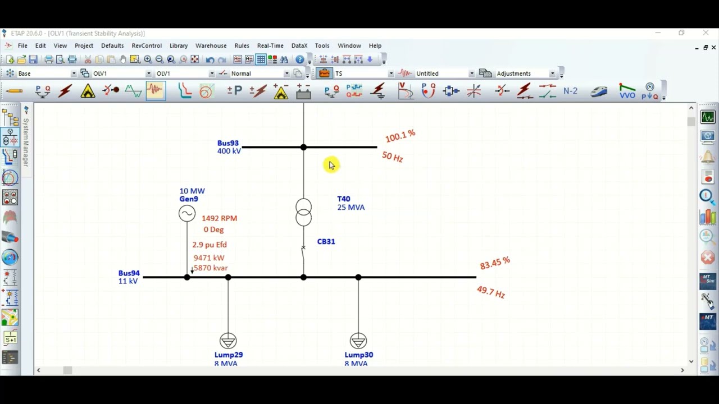Open the Normal configuration dropdown
Screen dimensions: 719x404
pos(286,74)
